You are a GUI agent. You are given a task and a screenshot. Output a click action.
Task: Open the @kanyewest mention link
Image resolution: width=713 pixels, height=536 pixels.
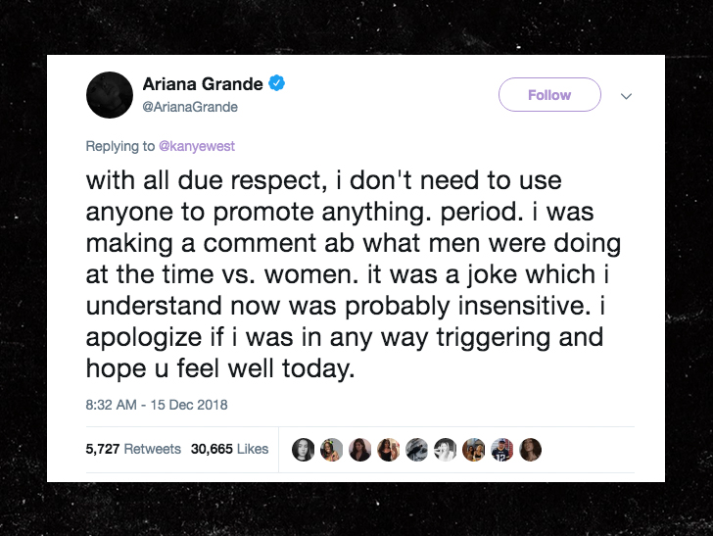(197, 146)
